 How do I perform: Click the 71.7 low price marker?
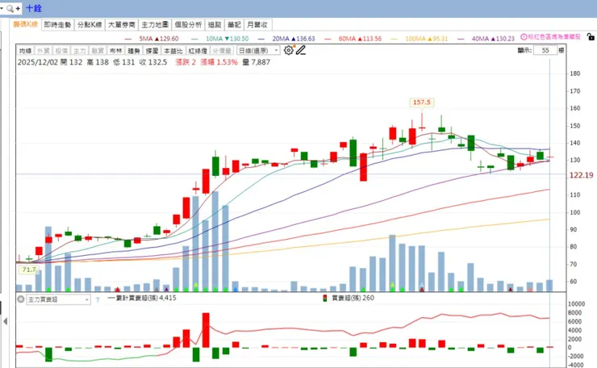click(29, 270)
